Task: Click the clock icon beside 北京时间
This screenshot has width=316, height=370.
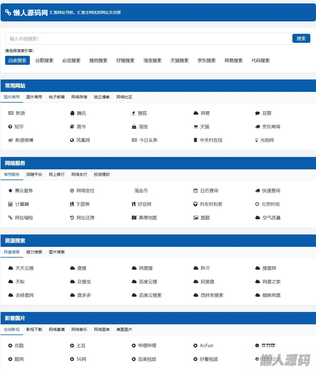Action: coord(257,204)
